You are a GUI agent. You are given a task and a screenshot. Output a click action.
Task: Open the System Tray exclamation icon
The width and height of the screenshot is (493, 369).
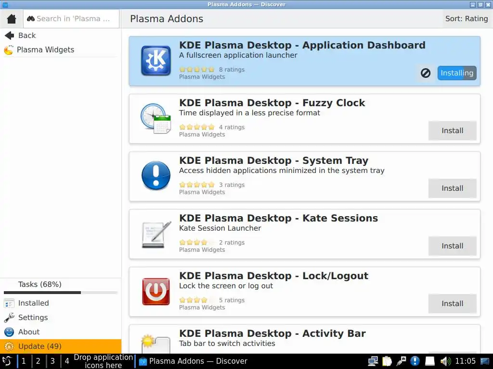point(156,176)
